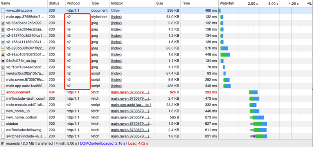This screenshot has height=147, width=313.
Task: Select the new_home_up request name
Action: (x=18, y=111)
